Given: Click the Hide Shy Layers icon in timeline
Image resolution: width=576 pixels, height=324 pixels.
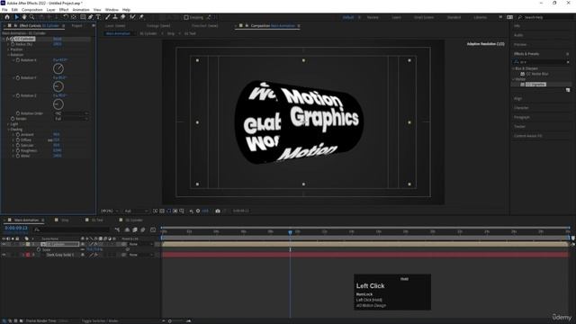Looking at the screenshot, I should coord(127,229).
